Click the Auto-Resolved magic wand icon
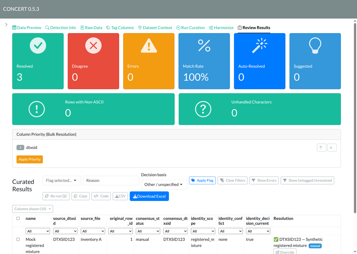 pos(260,45)
